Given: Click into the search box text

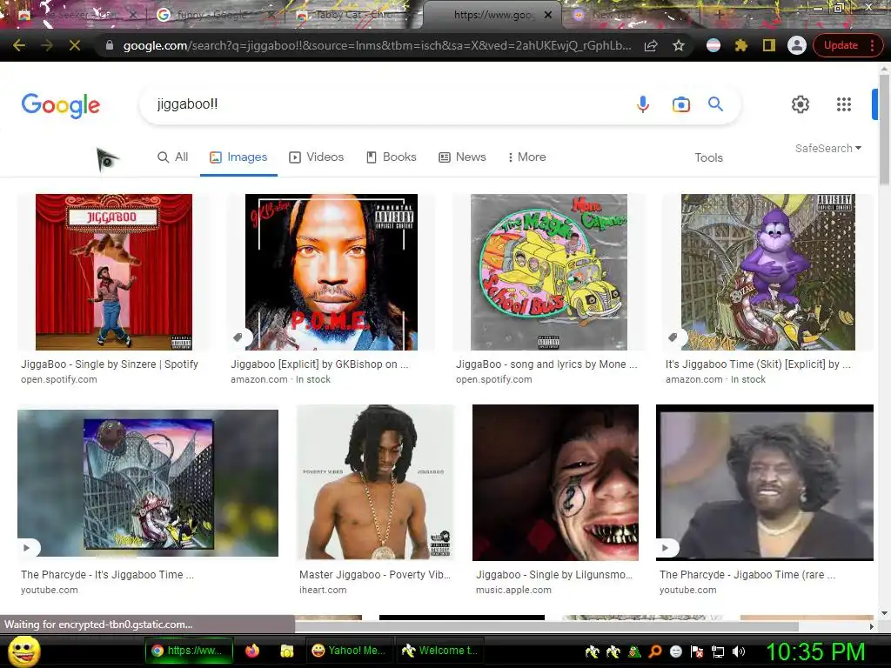Looking at the screenshot, I should pos(188,104).
